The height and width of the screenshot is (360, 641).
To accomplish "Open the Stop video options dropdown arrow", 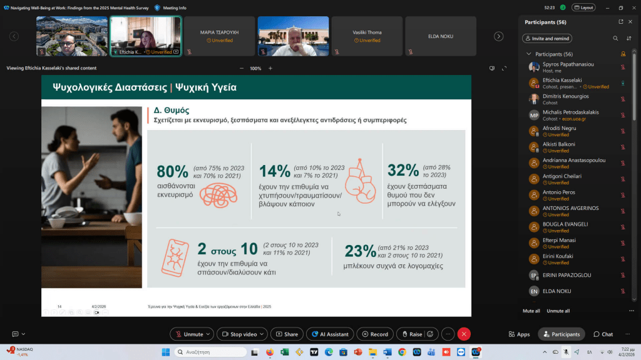I will click(x=261, y=334).
